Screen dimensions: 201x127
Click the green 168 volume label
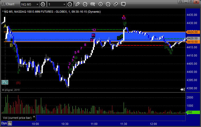click(193, 112)
